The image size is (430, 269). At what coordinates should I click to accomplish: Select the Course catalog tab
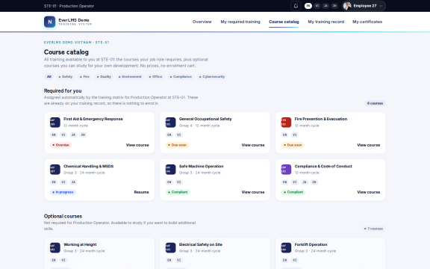point(284,22)
